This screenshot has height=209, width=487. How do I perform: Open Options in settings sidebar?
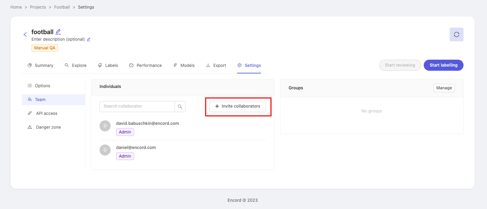(x=54, y=86)
